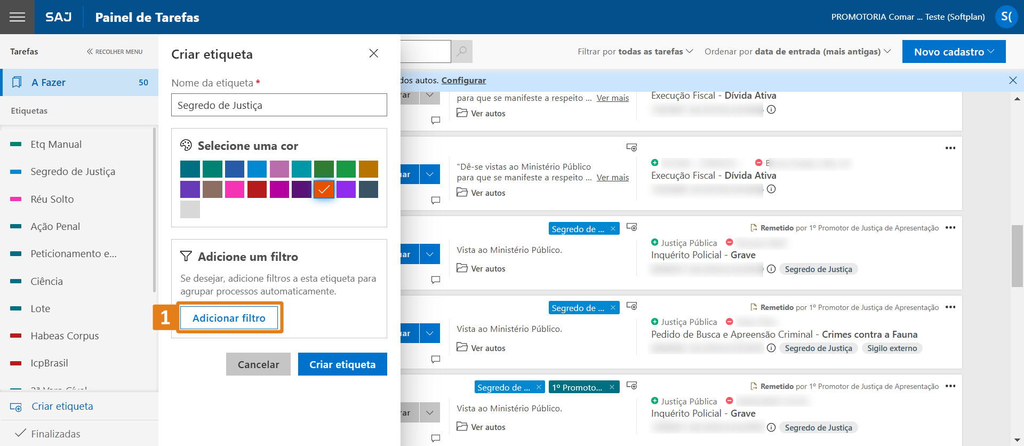Open the Réu Solto label
The height and width of the screenshot is (446, 1024).
point(52,199)
